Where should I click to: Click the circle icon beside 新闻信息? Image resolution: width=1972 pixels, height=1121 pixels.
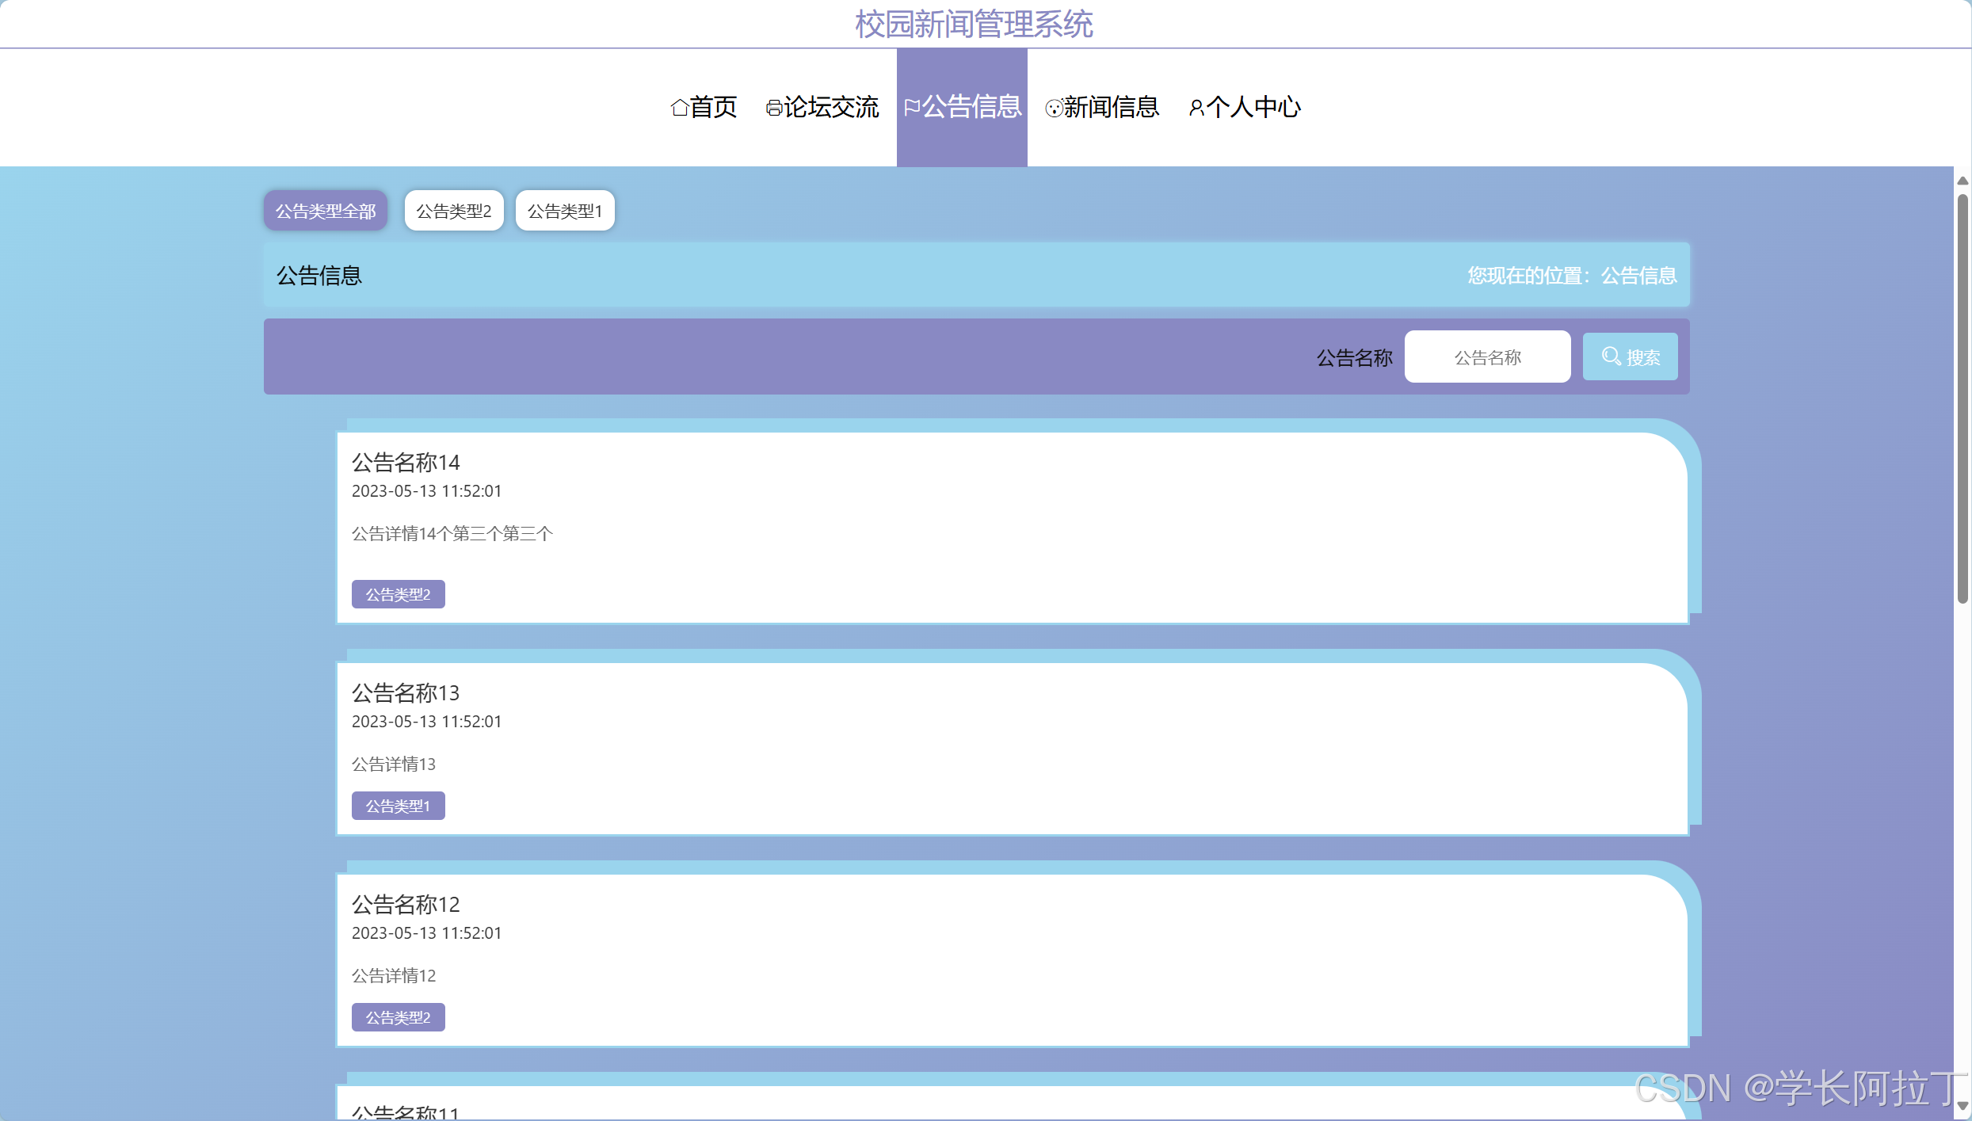pos(1054,109)
